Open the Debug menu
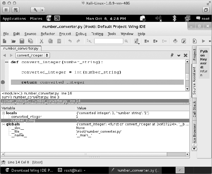Screen dimensions: 212x174 tap(81, 34)
